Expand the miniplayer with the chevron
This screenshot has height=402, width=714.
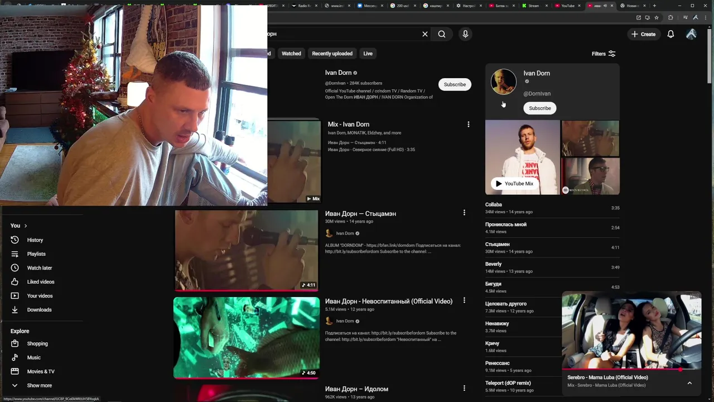click(x=689, y=383)
